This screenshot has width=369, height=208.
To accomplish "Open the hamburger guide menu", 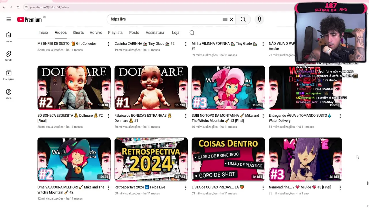I will (9, 19).
